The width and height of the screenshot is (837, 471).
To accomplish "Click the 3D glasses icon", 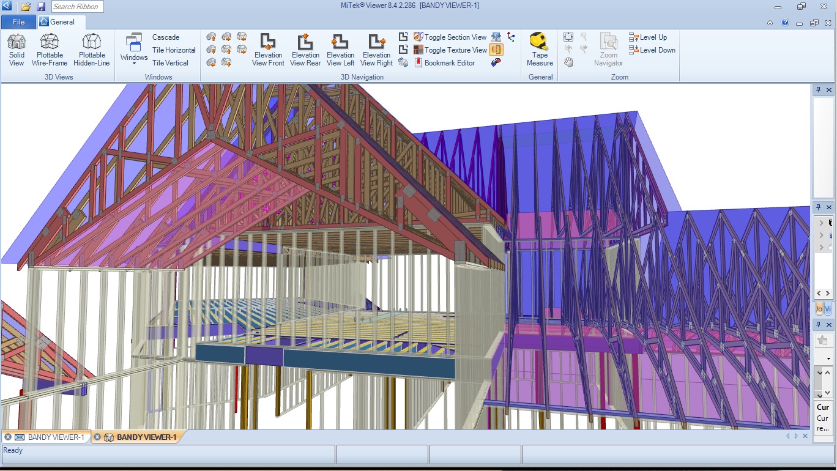I will tap(496, 62).
